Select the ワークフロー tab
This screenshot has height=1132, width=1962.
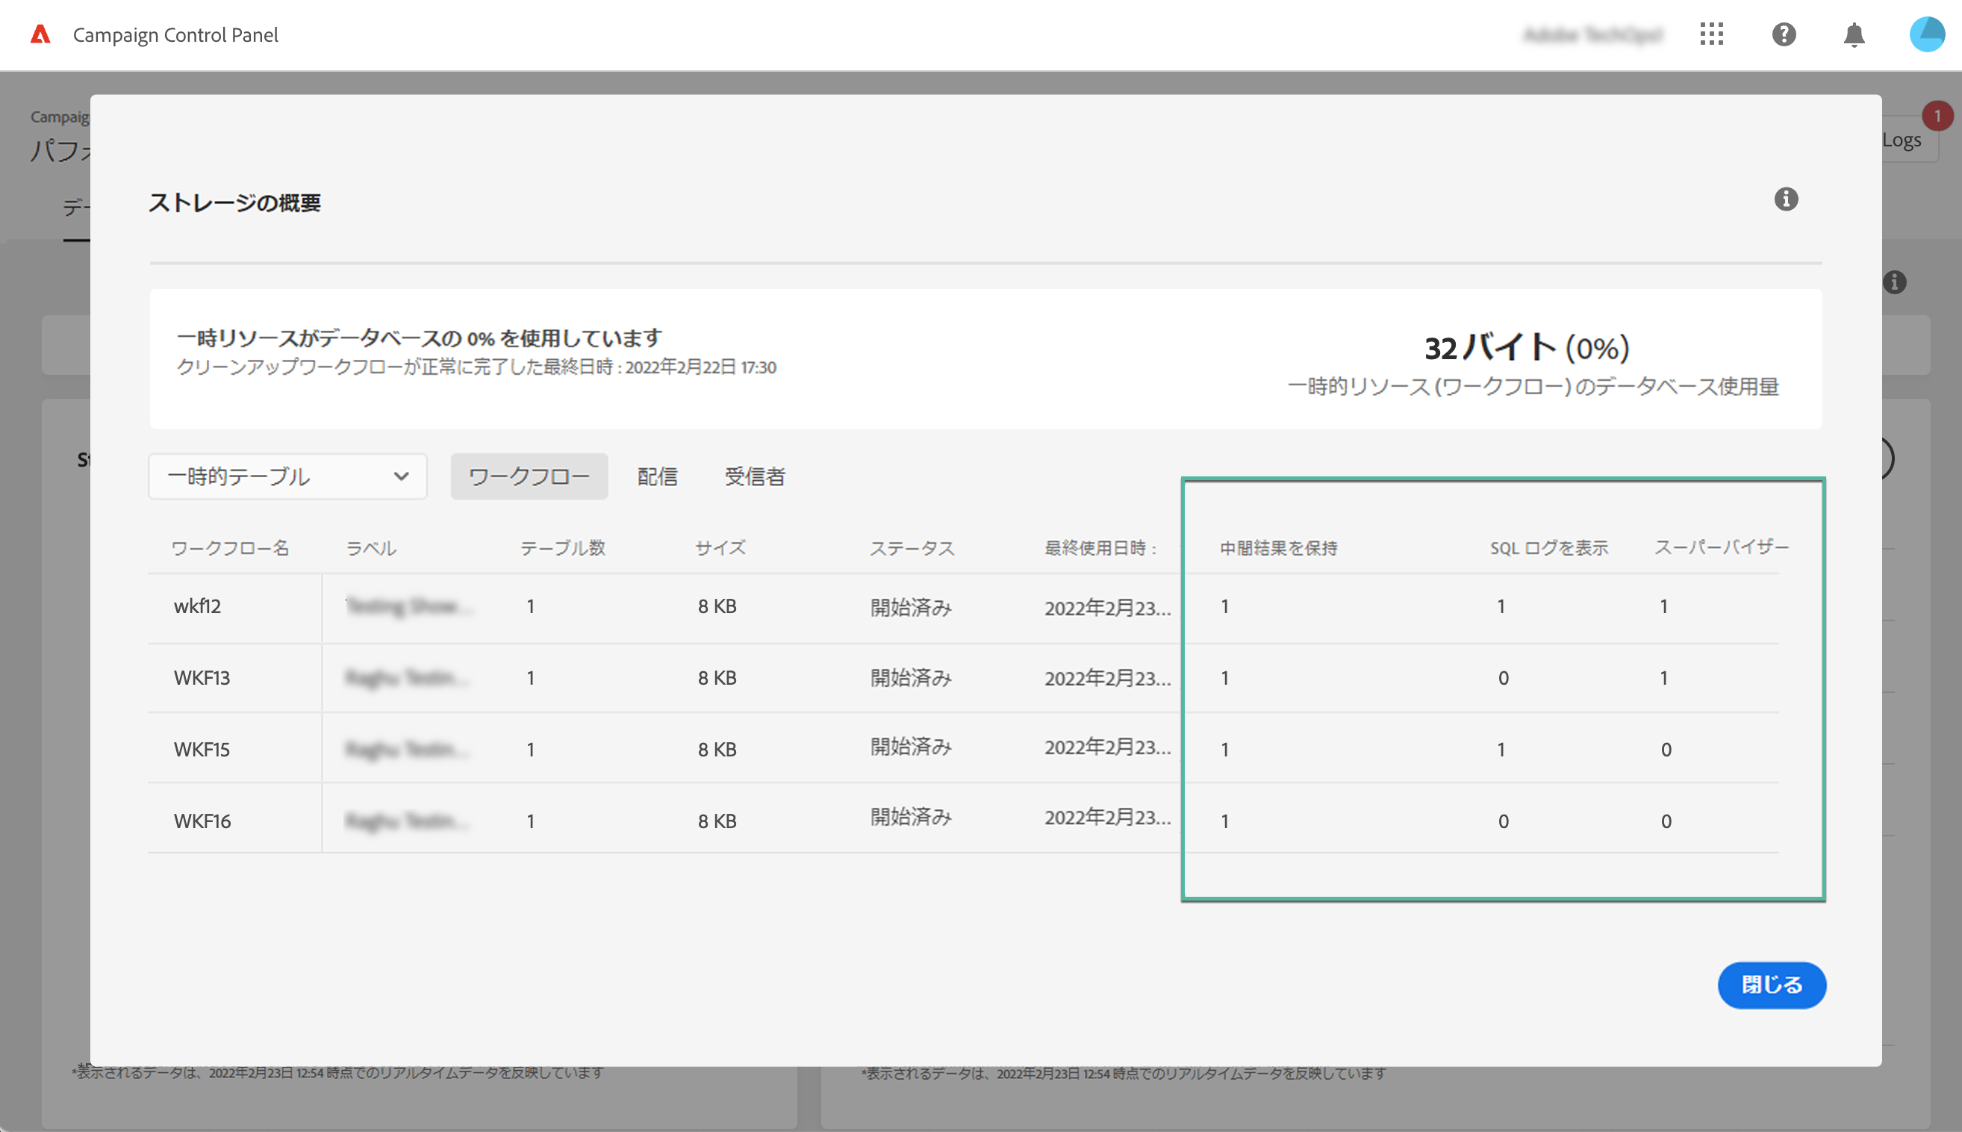pos(529,476)
